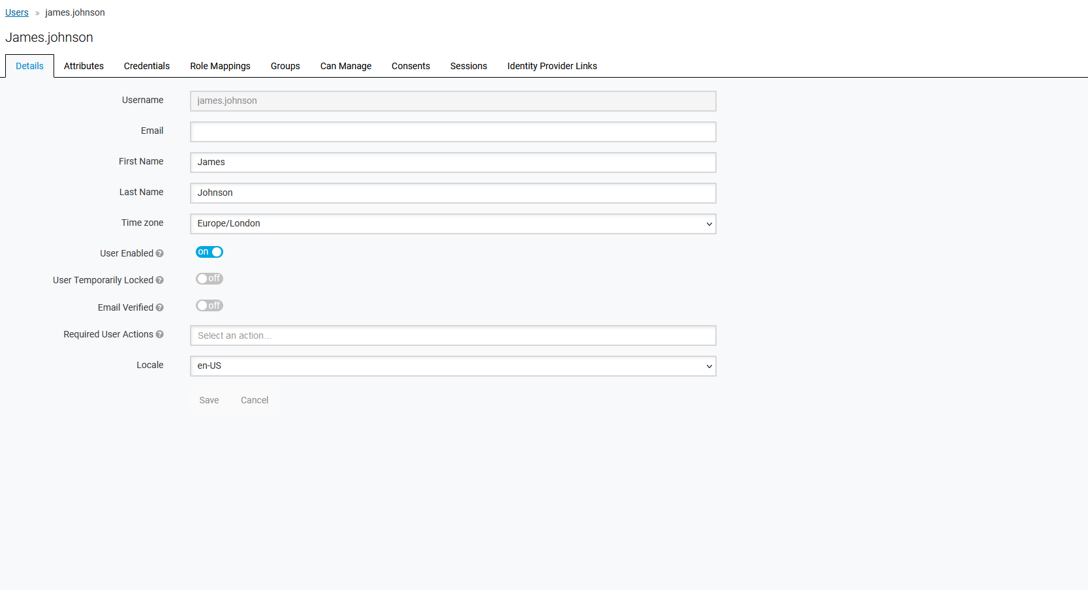This screenshot has height=590, width=1088.
Task: Click help icon next to User Enabled
Action: 159,253
